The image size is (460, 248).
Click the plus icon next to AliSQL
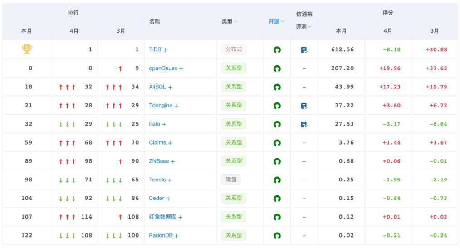[170, 87]
